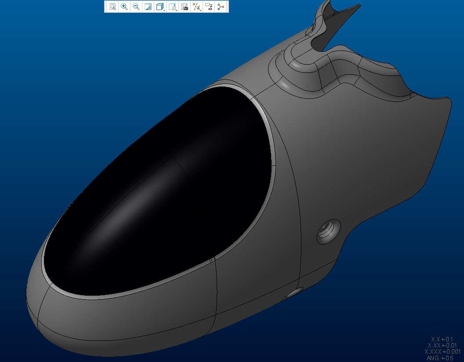Screen dimensions: 464x362
Task: Click the Zoom Out magnifier icon
Action: coord(136,7)
